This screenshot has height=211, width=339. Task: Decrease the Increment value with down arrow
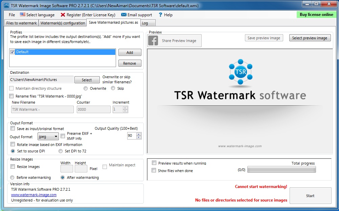(125, 111)
